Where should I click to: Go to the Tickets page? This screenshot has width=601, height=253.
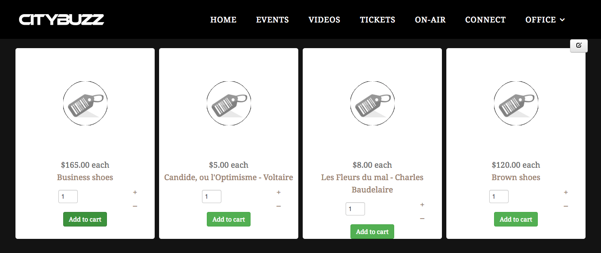[x=377, y=20]
